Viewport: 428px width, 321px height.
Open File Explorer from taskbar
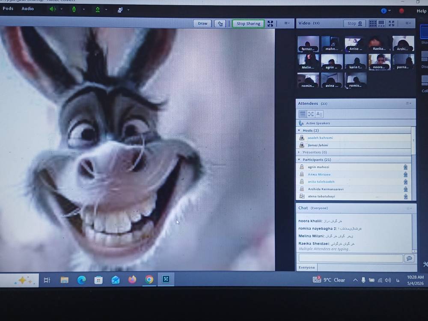pyautogui.click(x=65, y=280)
